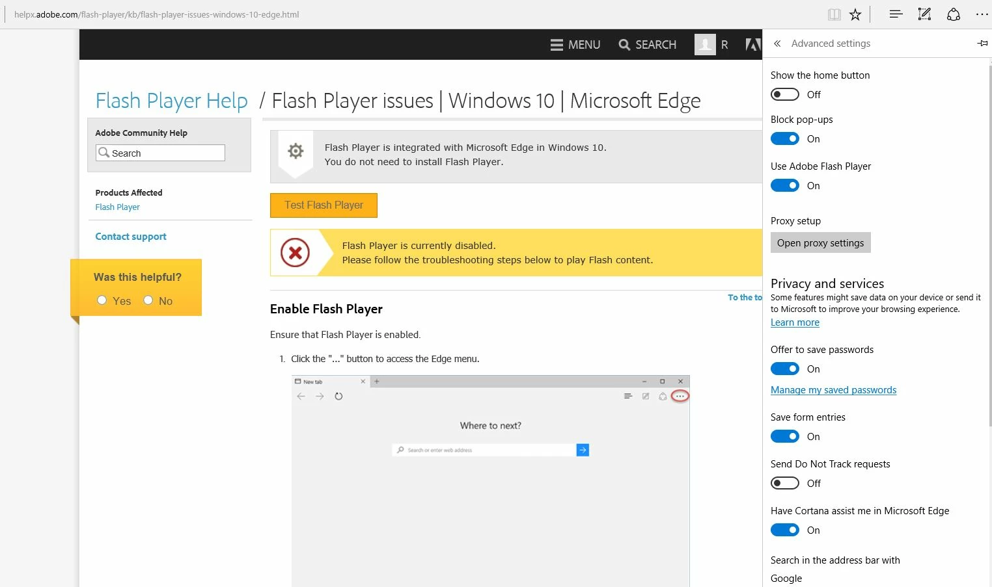Click Privacy and services heading

827,283
